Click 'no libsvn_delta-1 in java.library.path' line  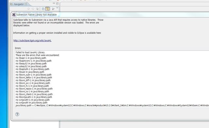coord(34,77)
